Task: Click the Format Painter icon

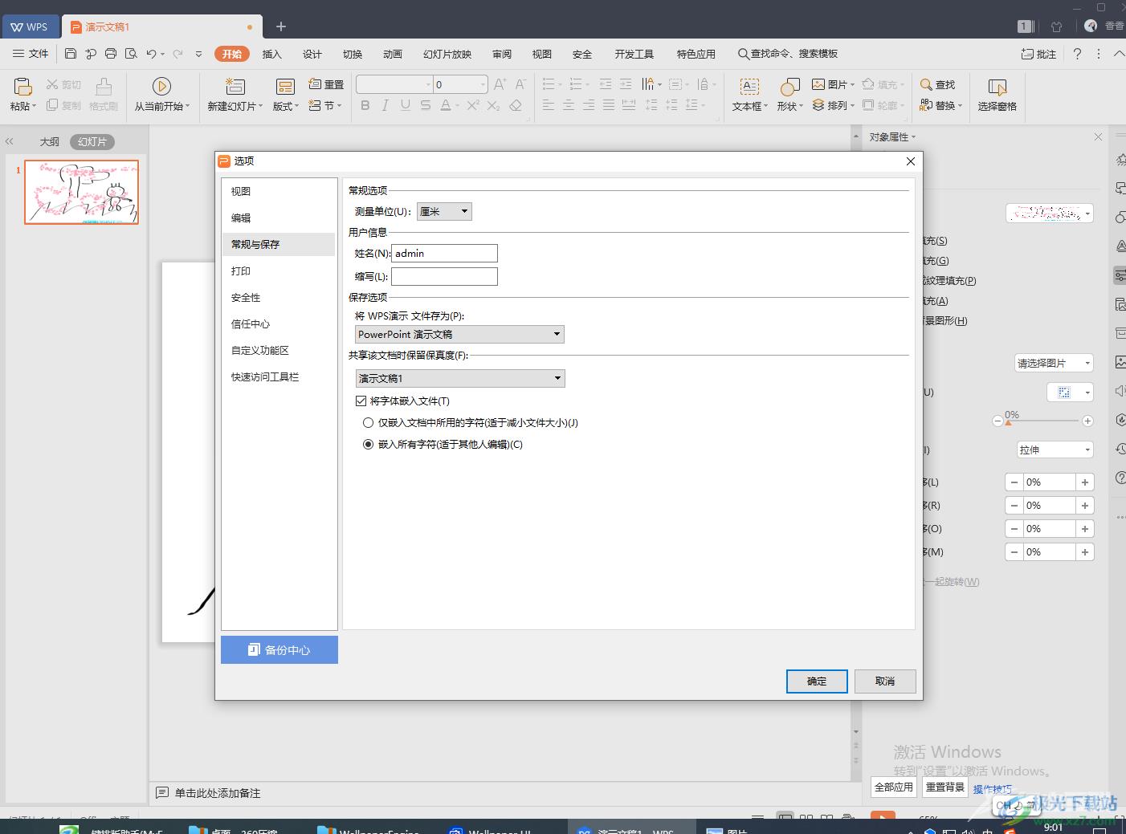Action: pyautogui.click(x=104, y=86)
